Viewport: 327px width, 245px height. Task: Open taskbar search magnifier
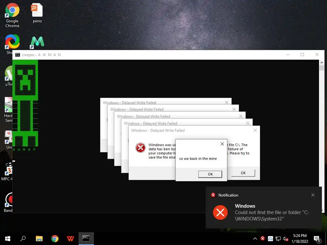click(x=23, y=239)
